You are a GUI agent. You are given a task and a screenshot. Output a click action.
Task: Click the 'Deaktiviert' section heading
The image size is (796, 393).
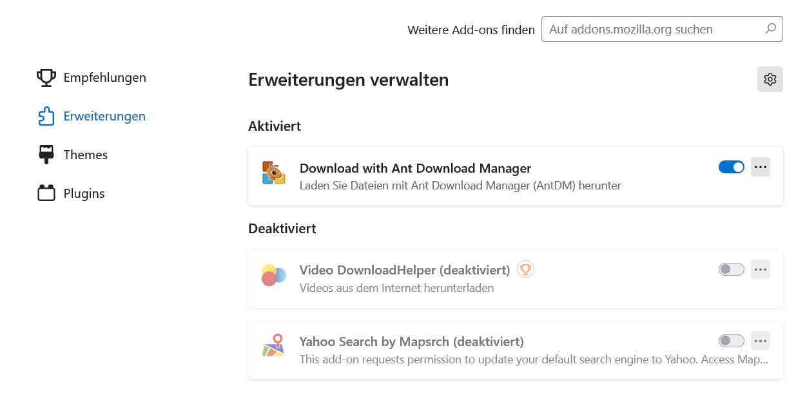282,229
